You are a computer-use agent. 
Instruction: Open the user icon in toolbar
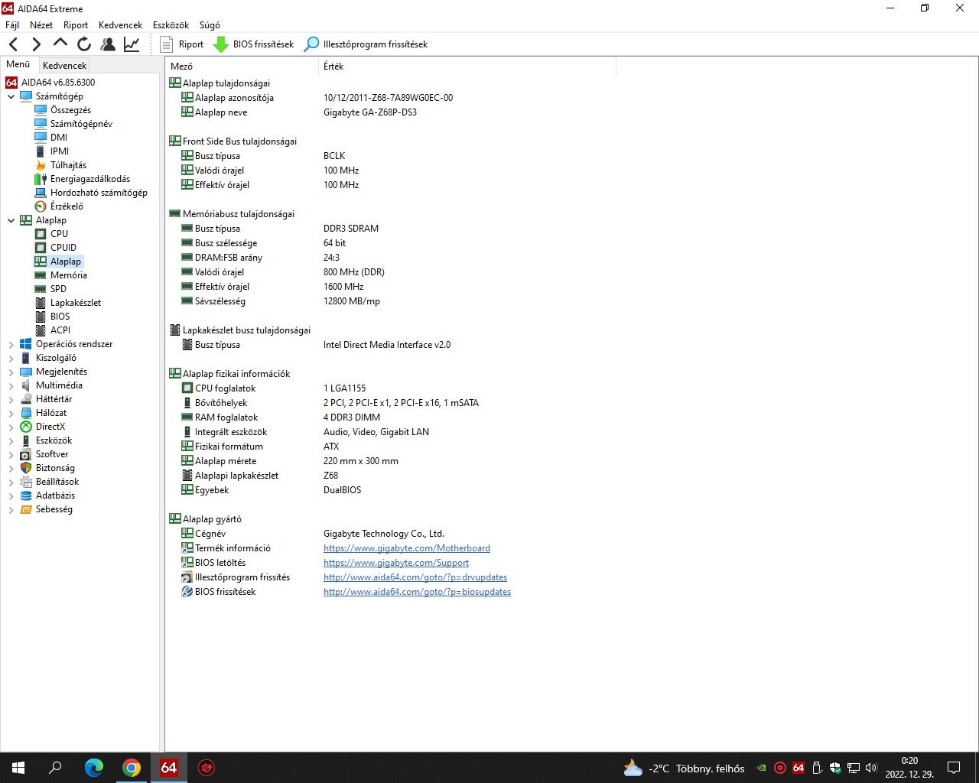point(108,44)
